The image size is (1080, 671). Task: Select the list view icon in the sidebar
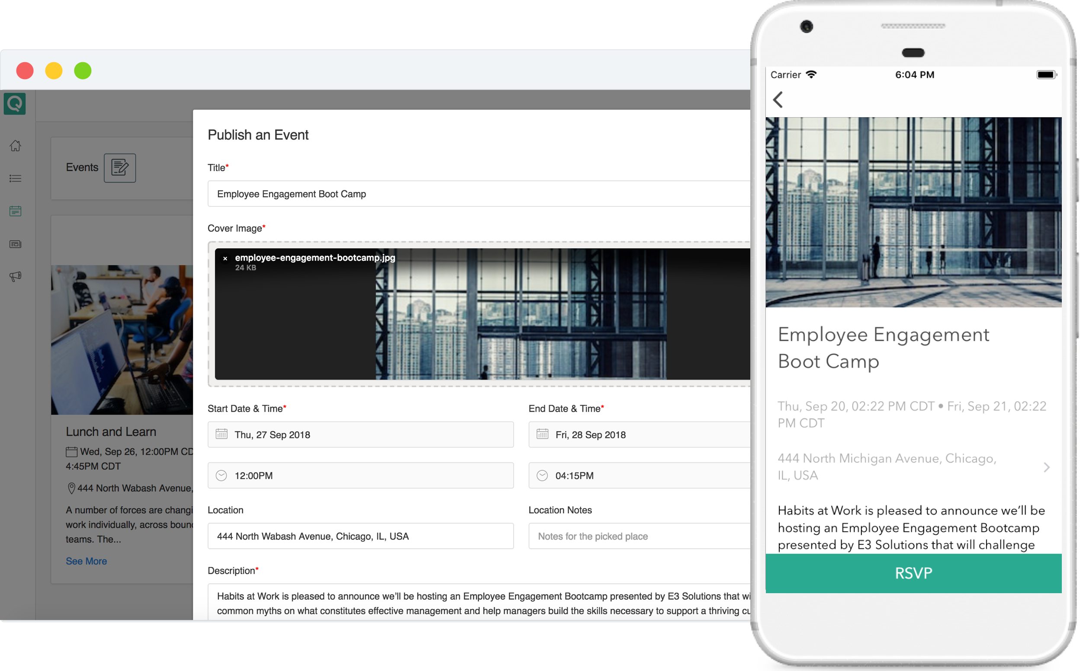tap(15, 179)
